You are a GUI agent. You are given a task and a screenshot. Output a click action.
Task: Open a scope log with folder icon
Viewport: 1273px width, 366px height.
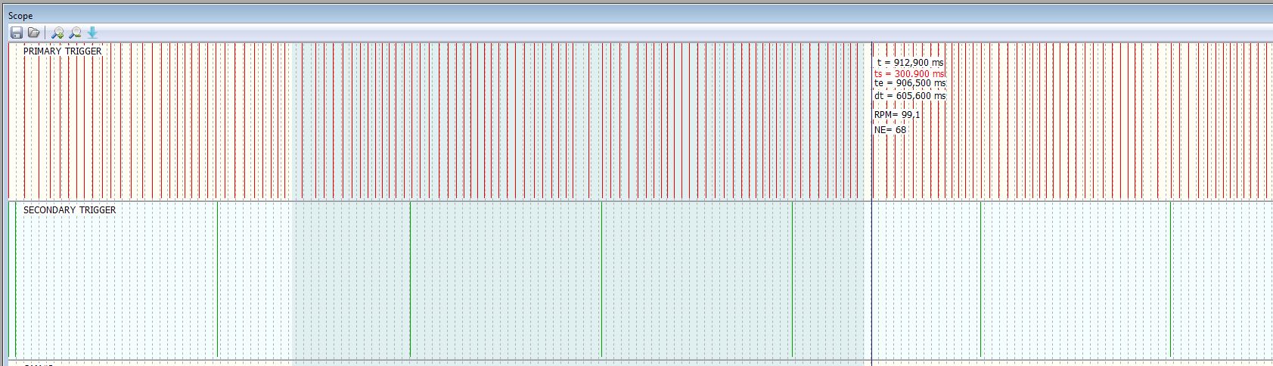click(33, 33)
